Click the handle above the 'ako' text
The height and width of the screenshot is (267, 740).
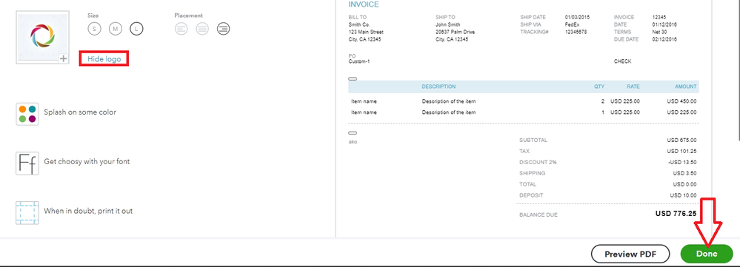(x=353, y=133)
